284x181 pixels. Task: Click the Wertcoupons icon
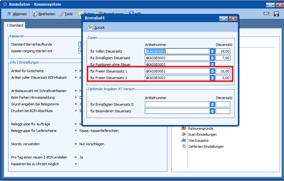click(x=183, y=140)
